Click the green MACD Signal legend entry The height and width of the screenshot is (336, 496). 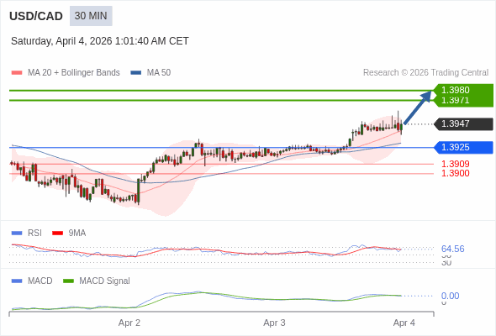click(104, 281)
